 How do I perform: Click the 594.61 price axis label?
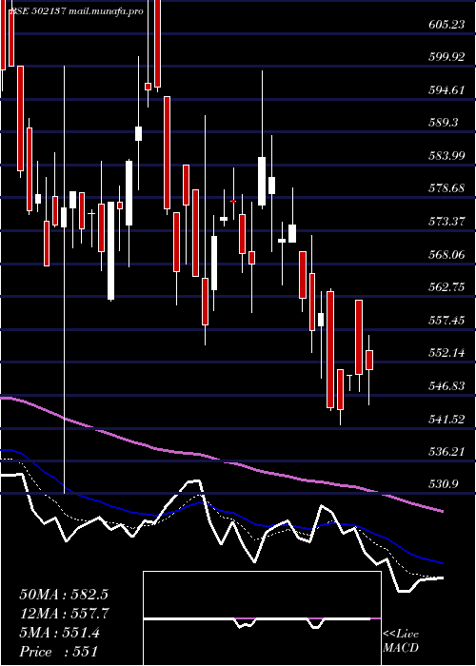[x=446, y=90]
